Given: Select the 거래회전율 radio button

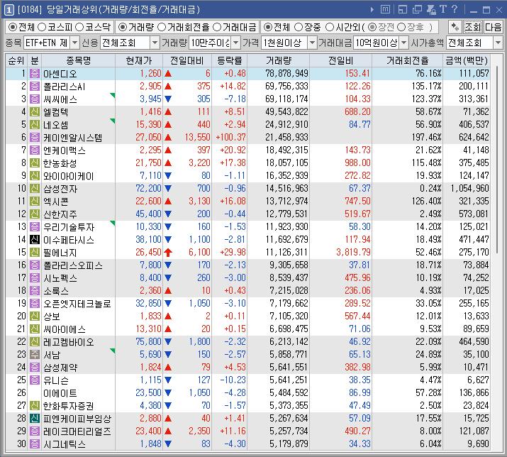Looking at the screenshot, I should [x=162, y=27].
